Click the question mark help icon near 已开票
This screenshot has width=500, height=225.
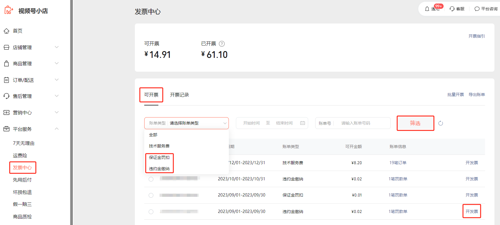(x=222, y=44)
